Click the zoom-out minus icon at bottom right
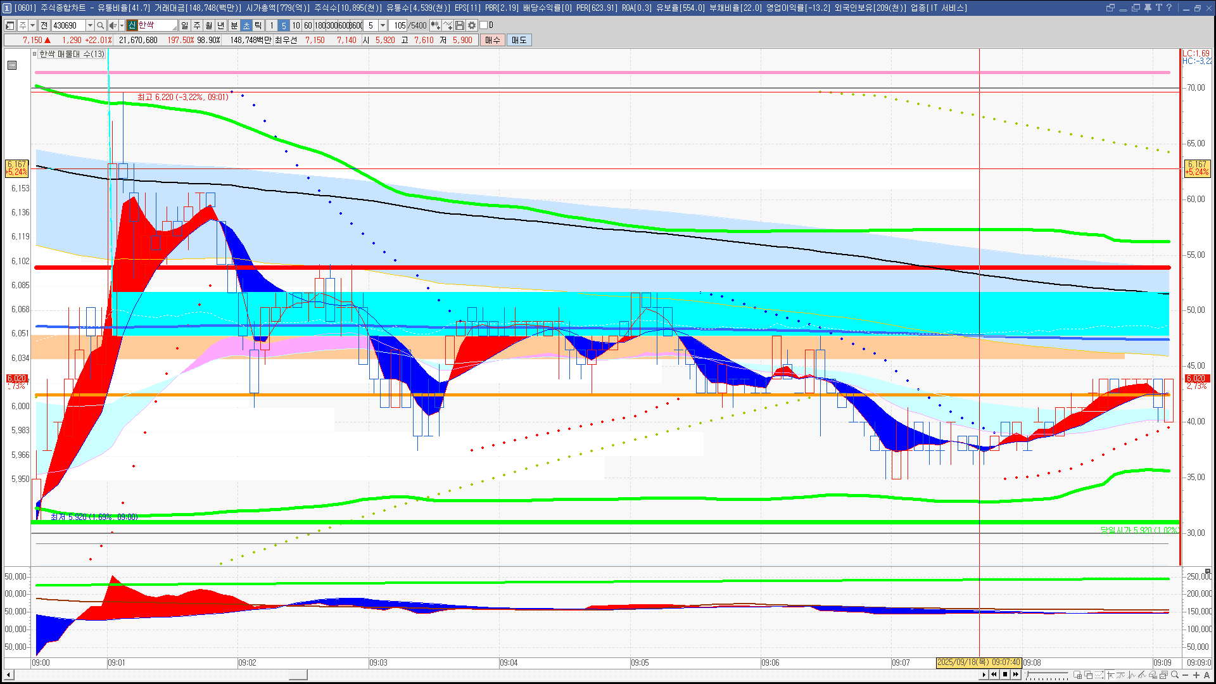 [x=1186, y=675]
